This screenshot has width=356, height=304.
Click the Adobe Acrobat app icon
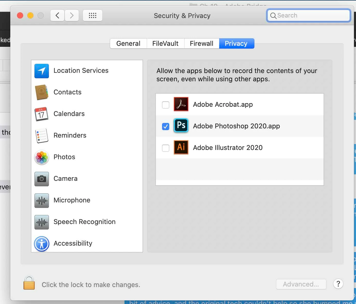(x=181, y=104)
